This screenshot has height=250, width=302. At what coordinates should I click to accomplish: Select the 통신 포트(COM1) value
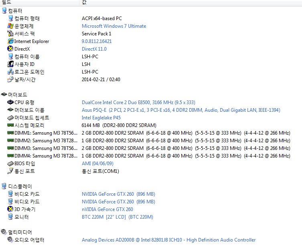pos(100,171)
